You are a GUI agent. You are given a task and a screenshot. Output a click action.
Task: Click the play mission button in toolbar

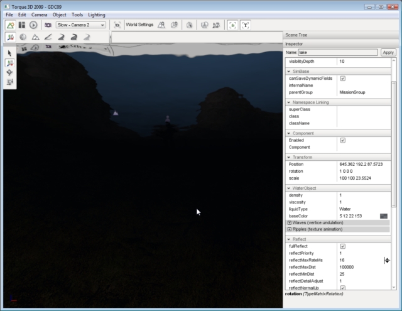point(33,25)
